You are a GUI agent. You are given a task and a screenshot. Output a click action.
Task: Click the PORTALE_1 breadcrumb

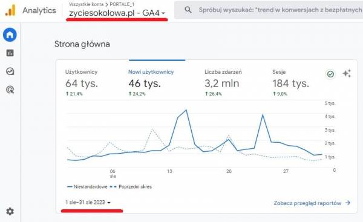click(122, 4)
